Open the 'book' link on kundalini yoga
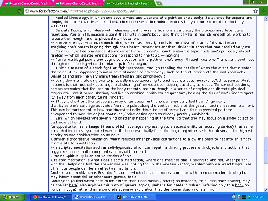268x201 pixels. (x=239, y=185)
